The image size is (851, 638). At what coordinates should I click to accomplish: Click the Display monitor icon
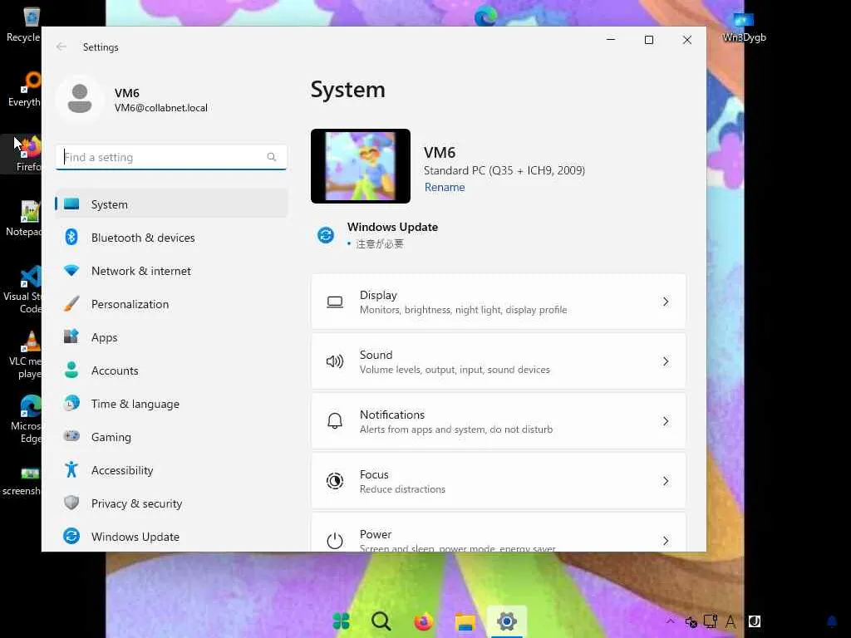(335, 302)
